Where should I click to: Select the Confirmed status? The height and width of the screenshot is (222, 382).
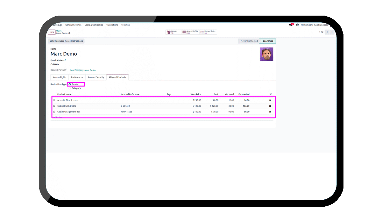[268, 41]
